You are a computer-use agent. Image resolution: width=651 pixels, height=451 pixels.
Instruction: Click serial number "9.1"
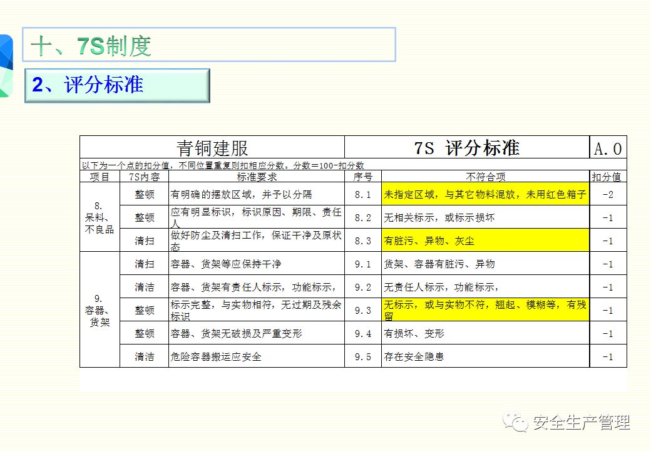[x=363, y=264]
